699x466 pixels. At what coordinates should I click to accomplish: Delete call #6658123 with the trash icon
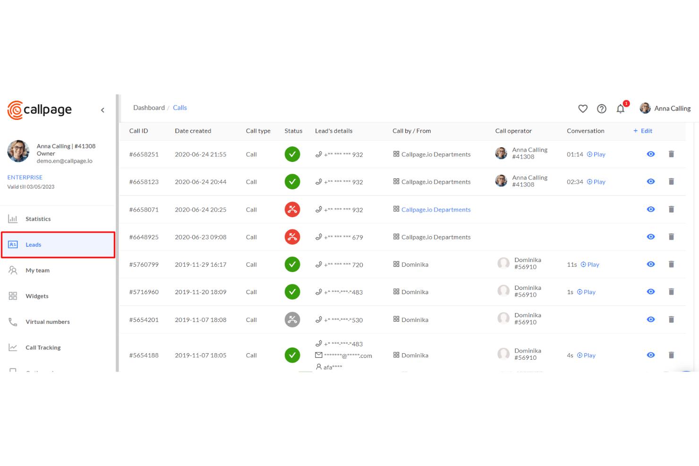tap(671, 181)
